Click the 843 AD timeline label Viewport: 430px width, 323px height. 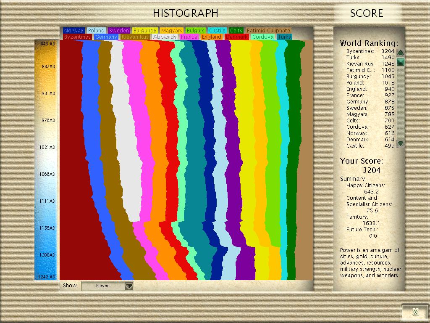(x=48, y=44)
